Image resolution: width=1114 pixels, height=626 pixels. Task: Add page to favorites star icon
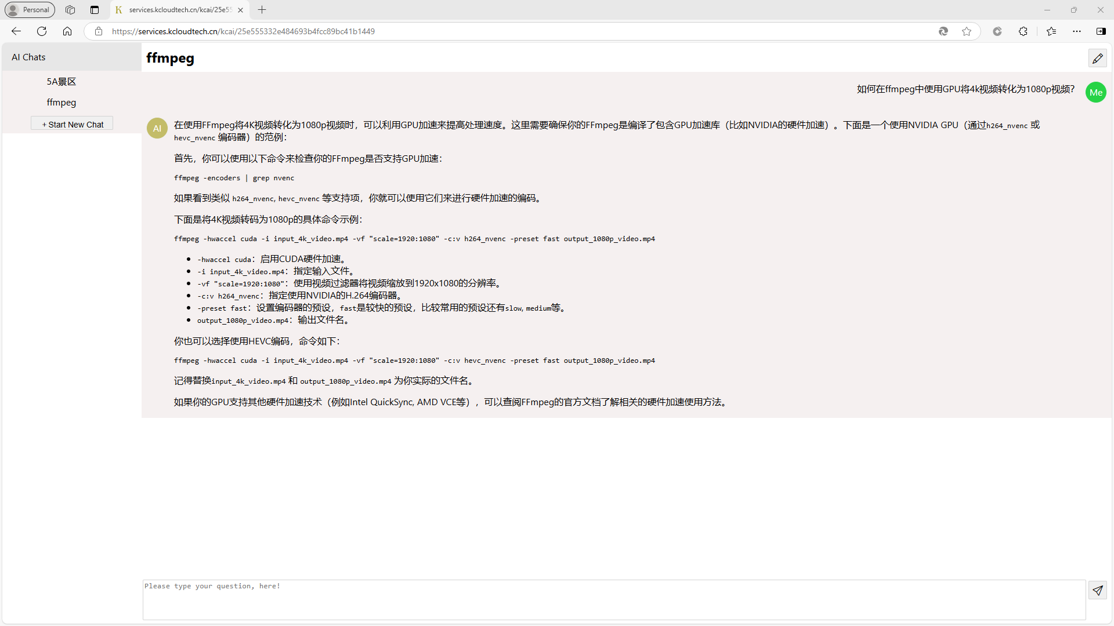967,31
